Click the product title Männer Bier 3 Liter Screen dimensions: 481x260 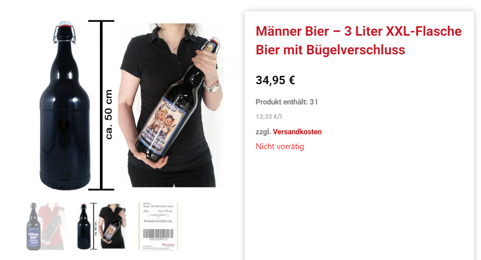click(359, 40)
